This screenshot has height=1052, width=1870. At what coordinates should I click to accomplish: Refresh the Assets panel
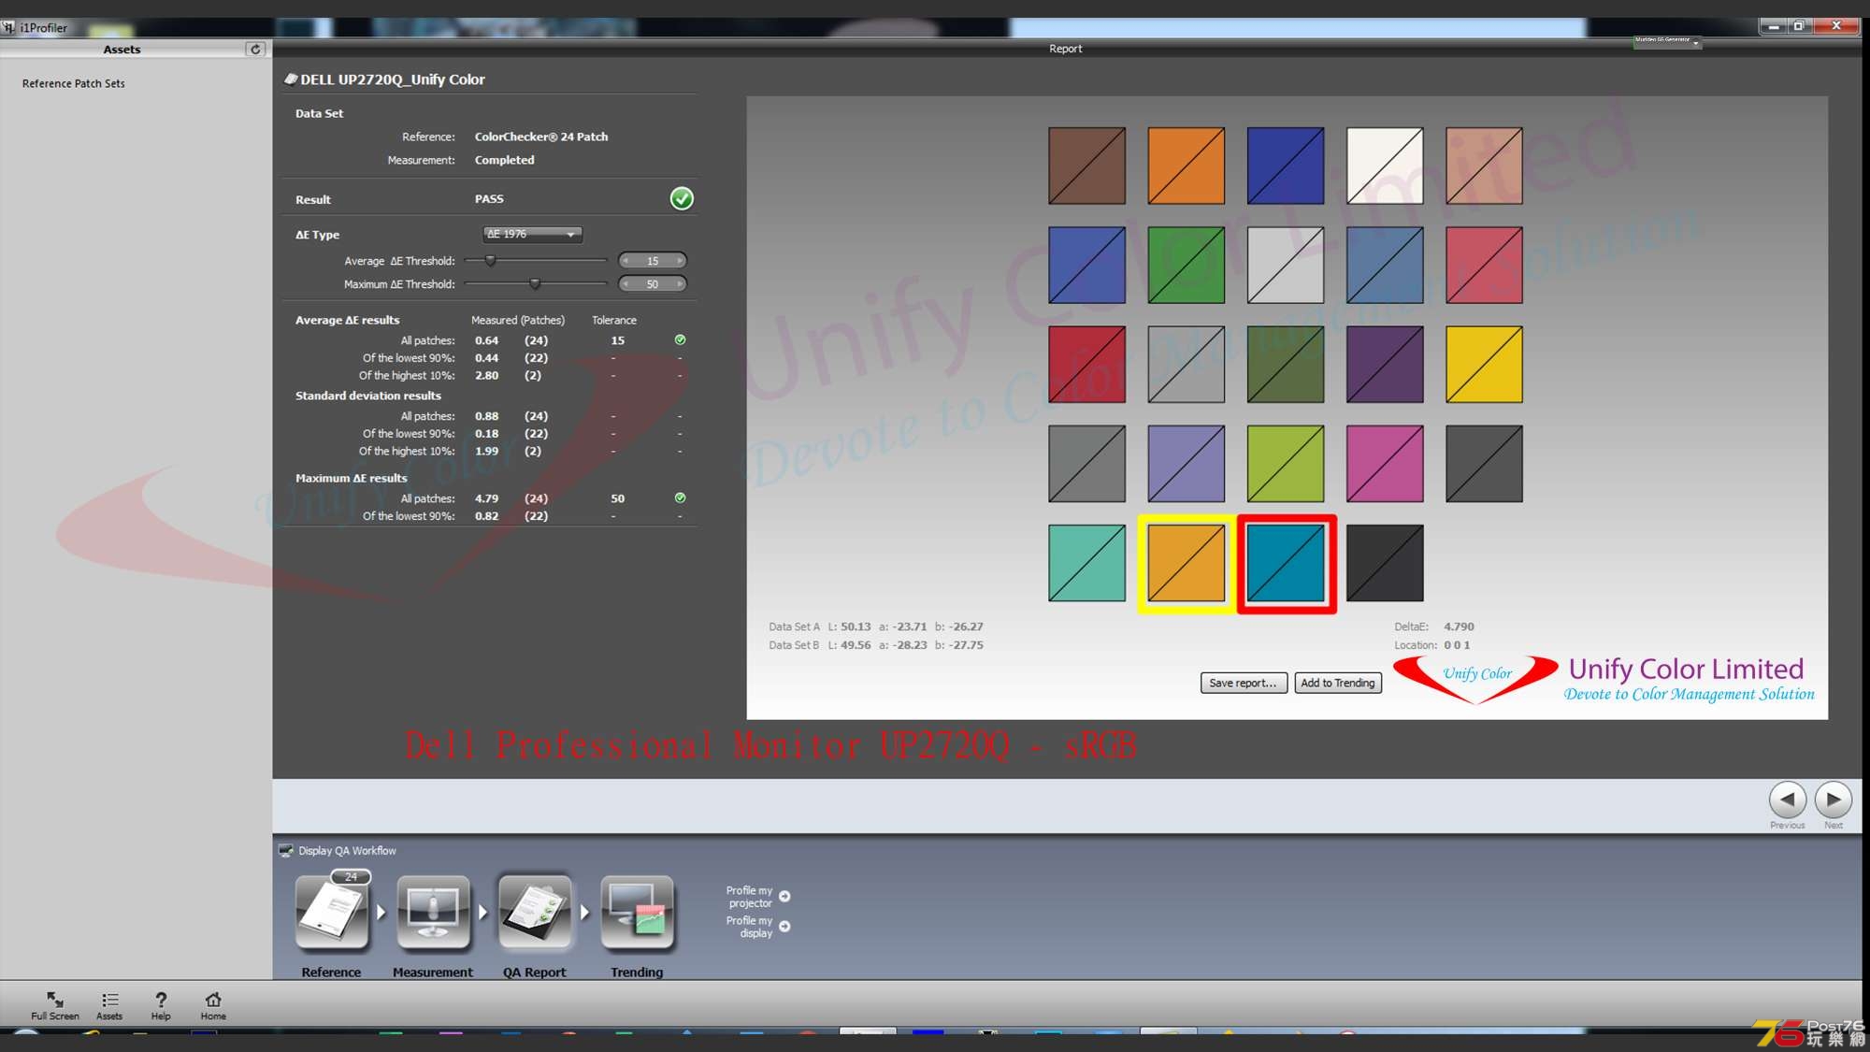[x=255, y=49]
